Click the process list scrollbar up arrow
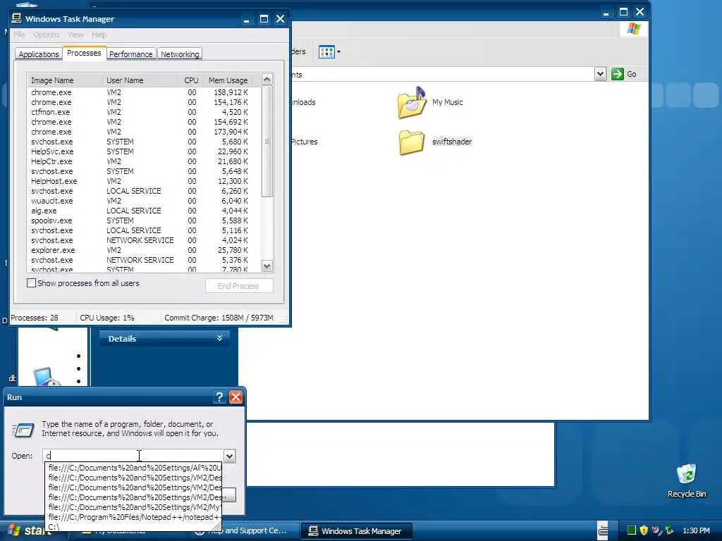Viewport: 722px width, 541px height. point(267,80)
